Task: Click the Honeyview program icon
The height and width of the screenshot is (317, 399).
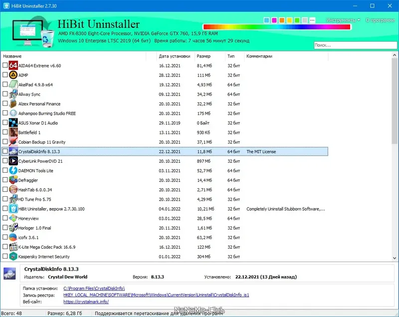Action: pos(13,218)
